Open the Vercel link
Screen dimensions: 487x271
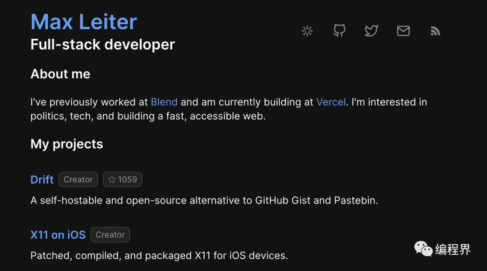pos(331,102)
